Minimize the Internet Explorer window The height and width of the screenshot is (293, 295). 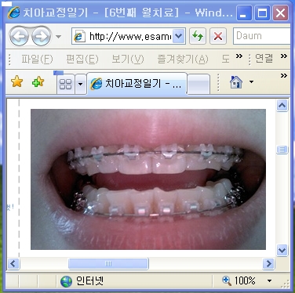[x=244, y=13]
